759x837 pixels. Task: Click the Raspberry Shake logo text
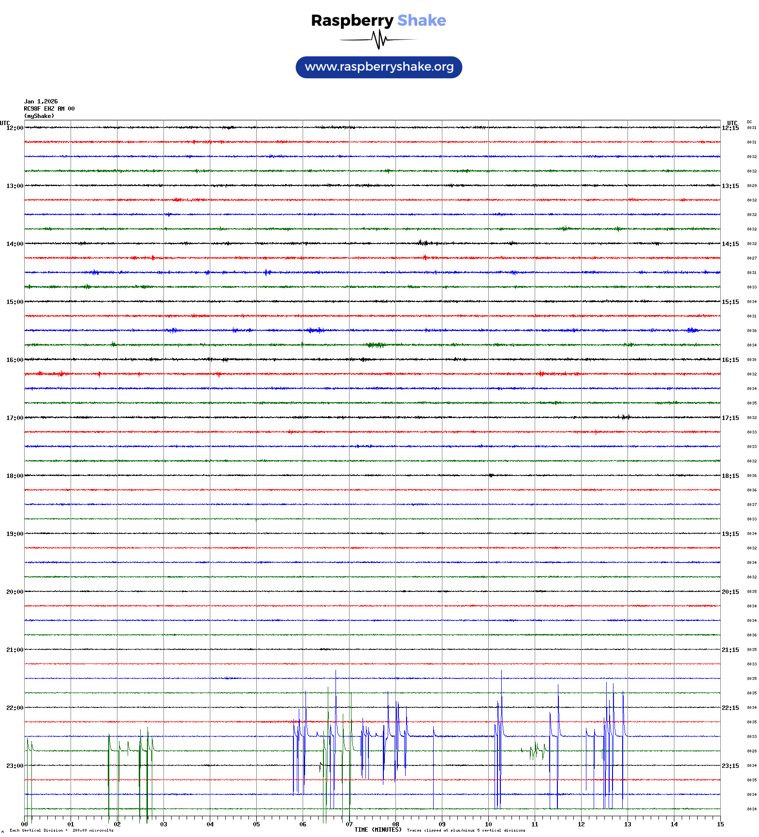coord(379,20)
